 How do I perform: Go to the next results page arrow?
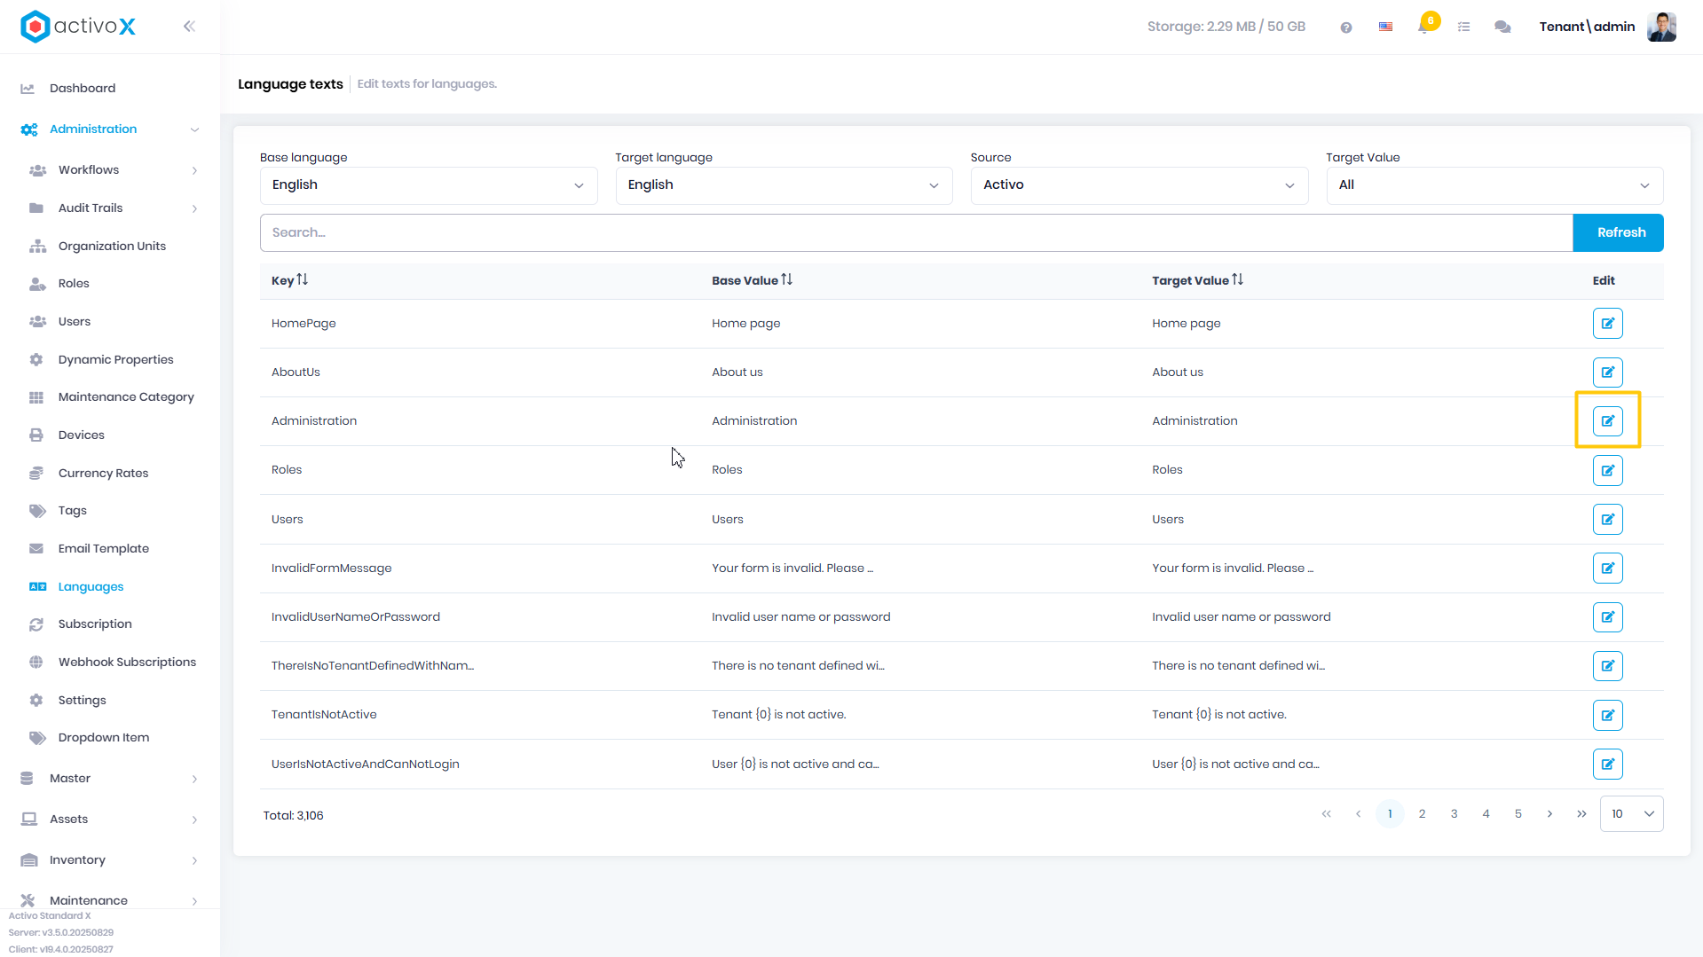[x=1549, y=814]
